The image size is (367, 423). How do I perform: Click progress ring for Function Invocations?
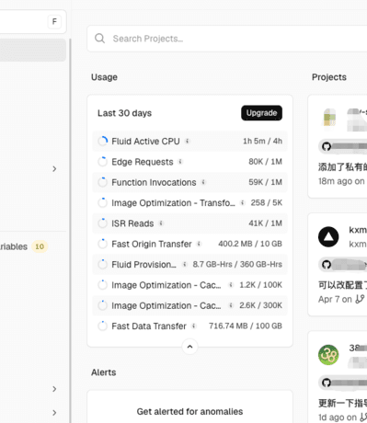[x=103, y=182]
